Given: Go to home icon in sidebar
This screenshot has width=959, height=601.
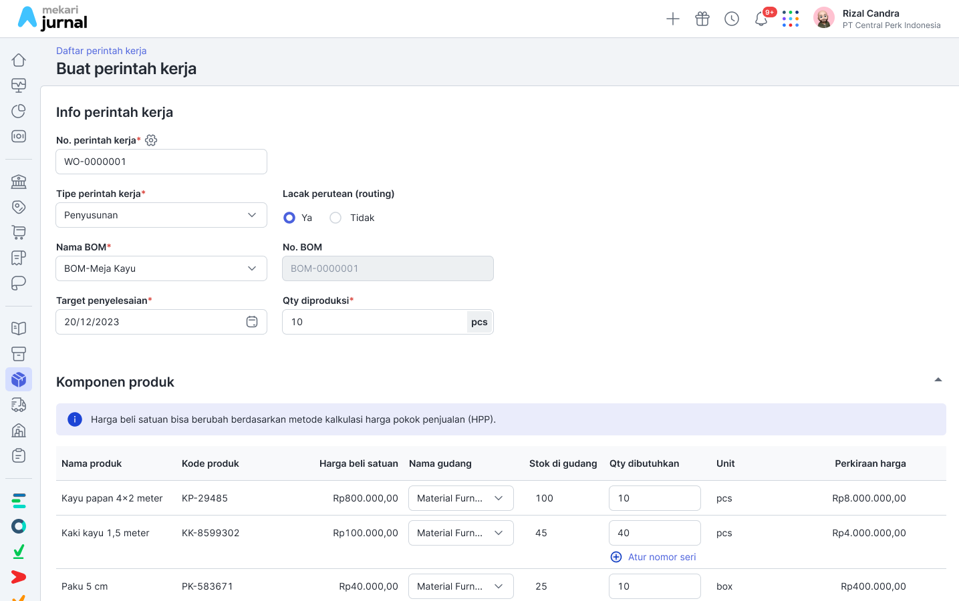Looking at the screenshot, I should [x=19, y=60].
